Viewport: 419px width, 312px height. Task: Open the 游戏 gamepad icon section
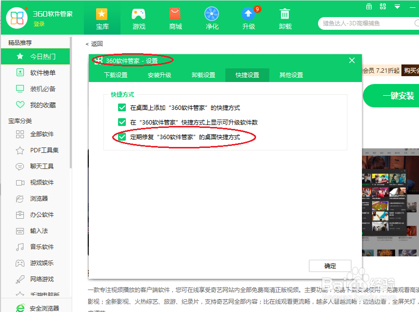pos(139,19)
